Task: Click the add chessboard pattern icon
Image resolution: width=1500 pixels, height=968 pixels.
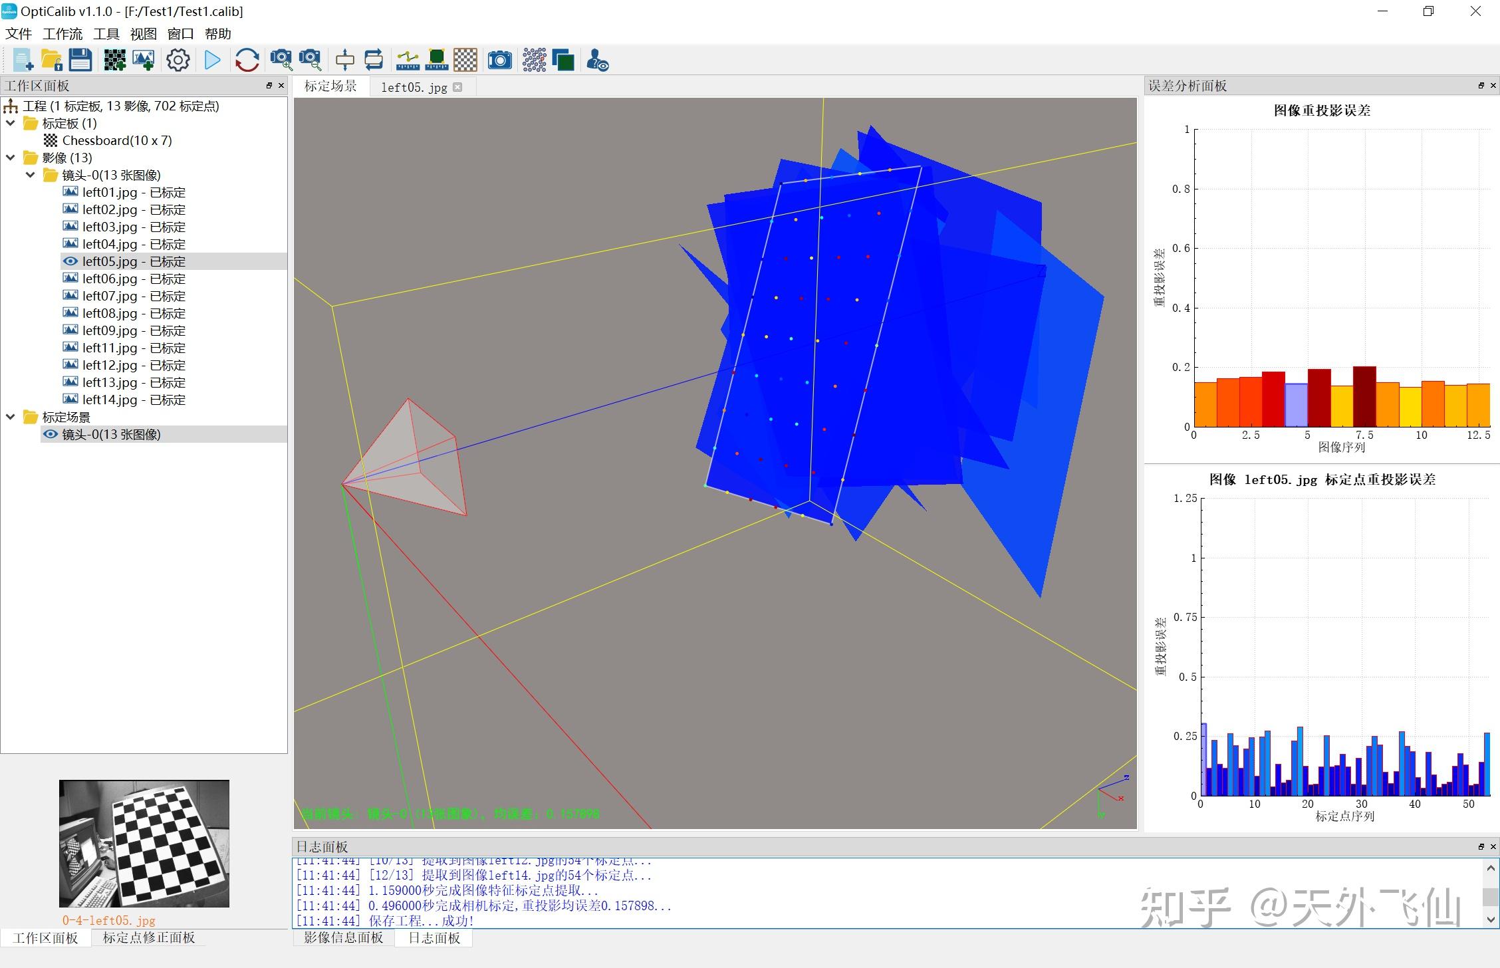Action: (114, 60)
